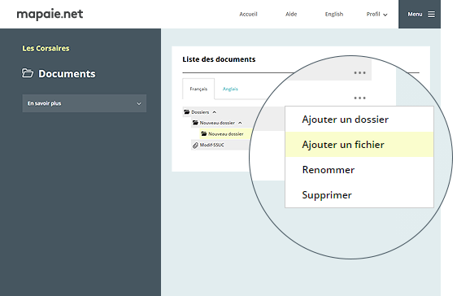Image resolution: width=470 pixels, height=296 pixels.
Task: Select the Français tab
Action: click(x=198, y=89)
